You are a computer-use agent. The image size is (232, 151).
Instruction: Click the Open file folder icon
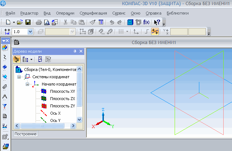pyautogui.click(x=20, y=22)
